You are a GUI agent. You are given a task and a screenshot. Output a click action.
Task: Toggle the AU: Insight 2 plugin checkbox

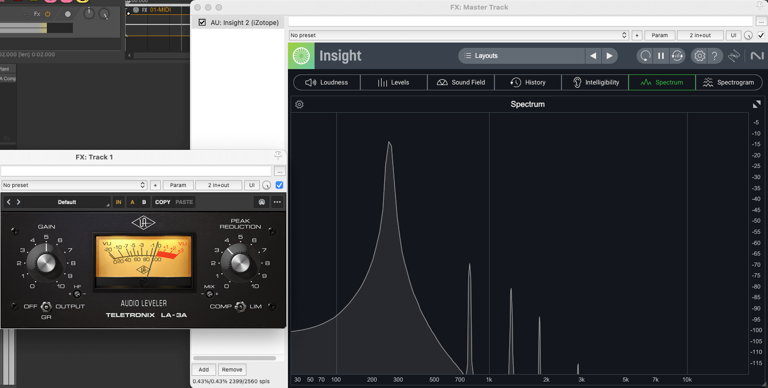coord(202,22)
